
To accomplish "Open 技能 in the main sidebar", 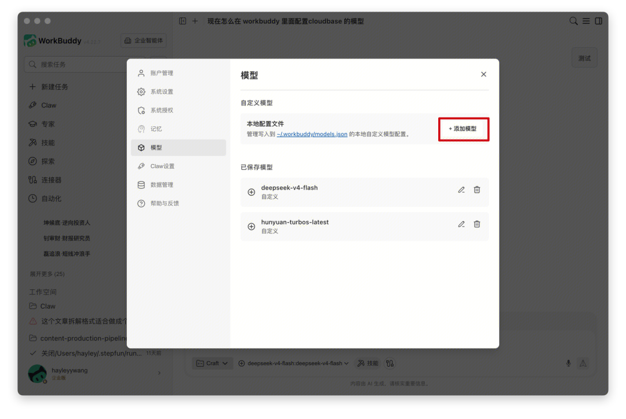I will [42, 143].
